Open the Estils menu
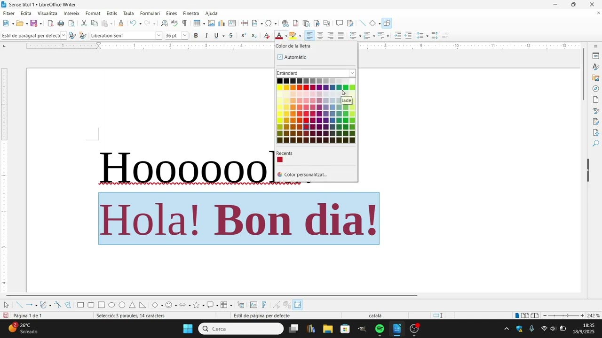The width and height of the screenshot is (602, 338). pyautogui.click(x=112, y=14)
